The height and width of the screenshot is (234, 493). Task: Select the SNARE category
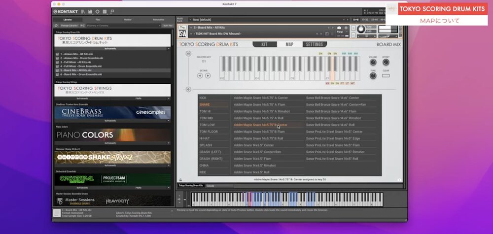click(x=214, y=104)
